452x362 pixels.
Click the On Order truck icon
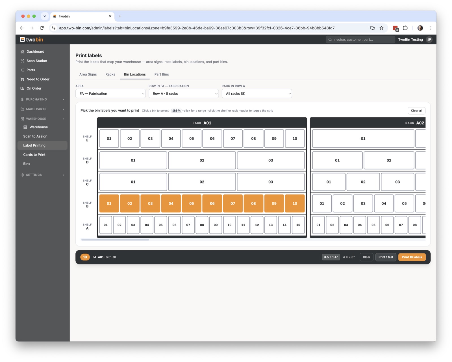(22, 88)
